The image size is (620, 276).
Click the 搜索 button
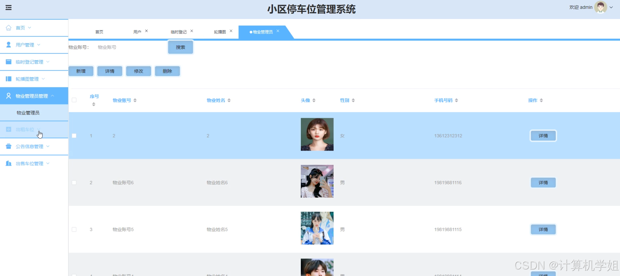[x=180, y=47]
